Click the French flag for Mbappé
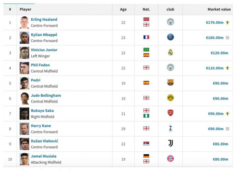This screenshot has width=234, height=170. click(146, 37)
